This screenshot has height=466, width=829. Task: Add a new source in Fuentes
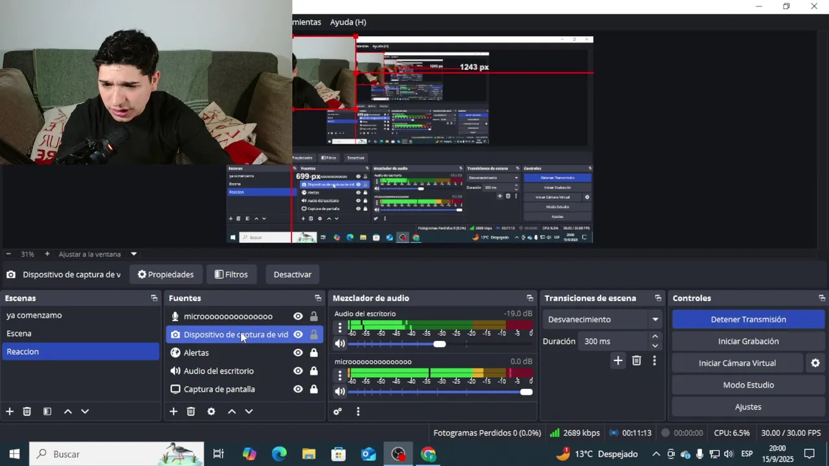tap(174, 412)
